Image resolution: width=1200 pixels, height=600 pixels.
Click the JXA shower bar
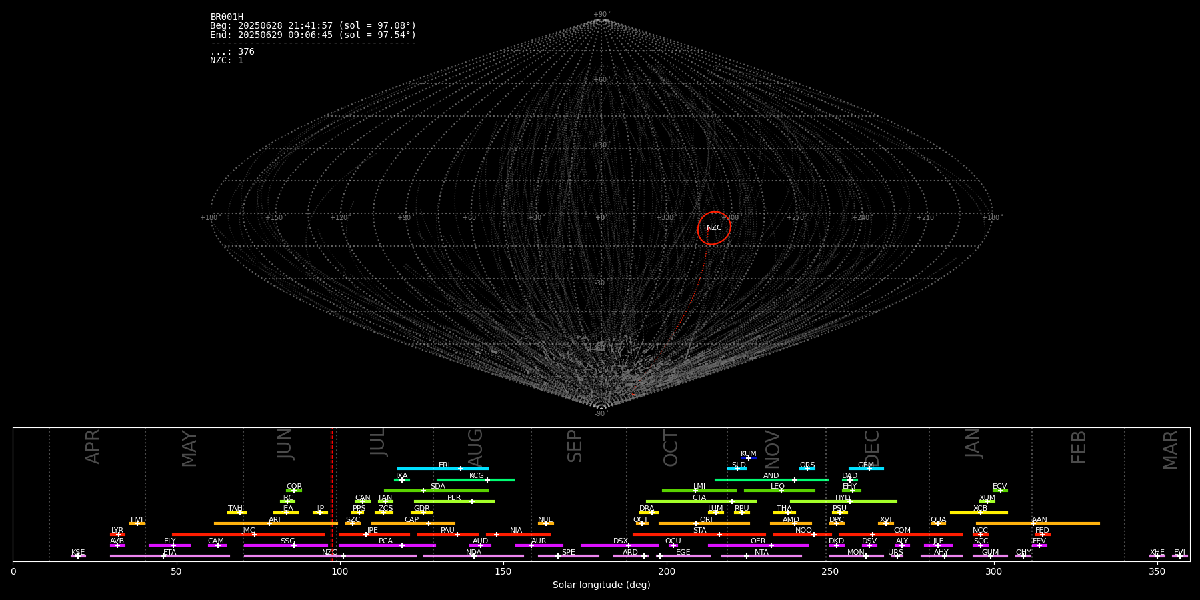tap(402, 480)
